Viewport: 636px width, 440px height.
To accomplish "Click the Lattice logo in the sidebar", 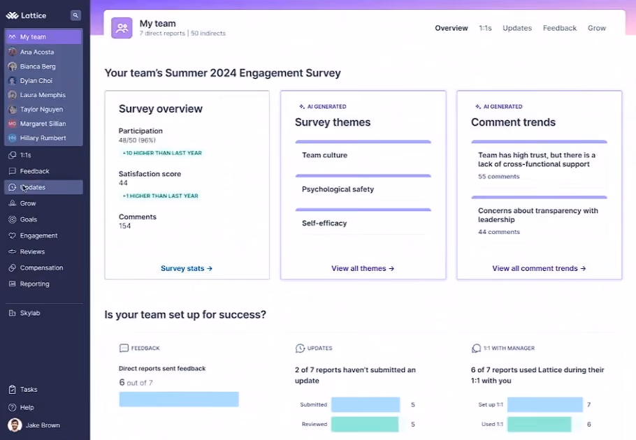I will click(26, 15).
